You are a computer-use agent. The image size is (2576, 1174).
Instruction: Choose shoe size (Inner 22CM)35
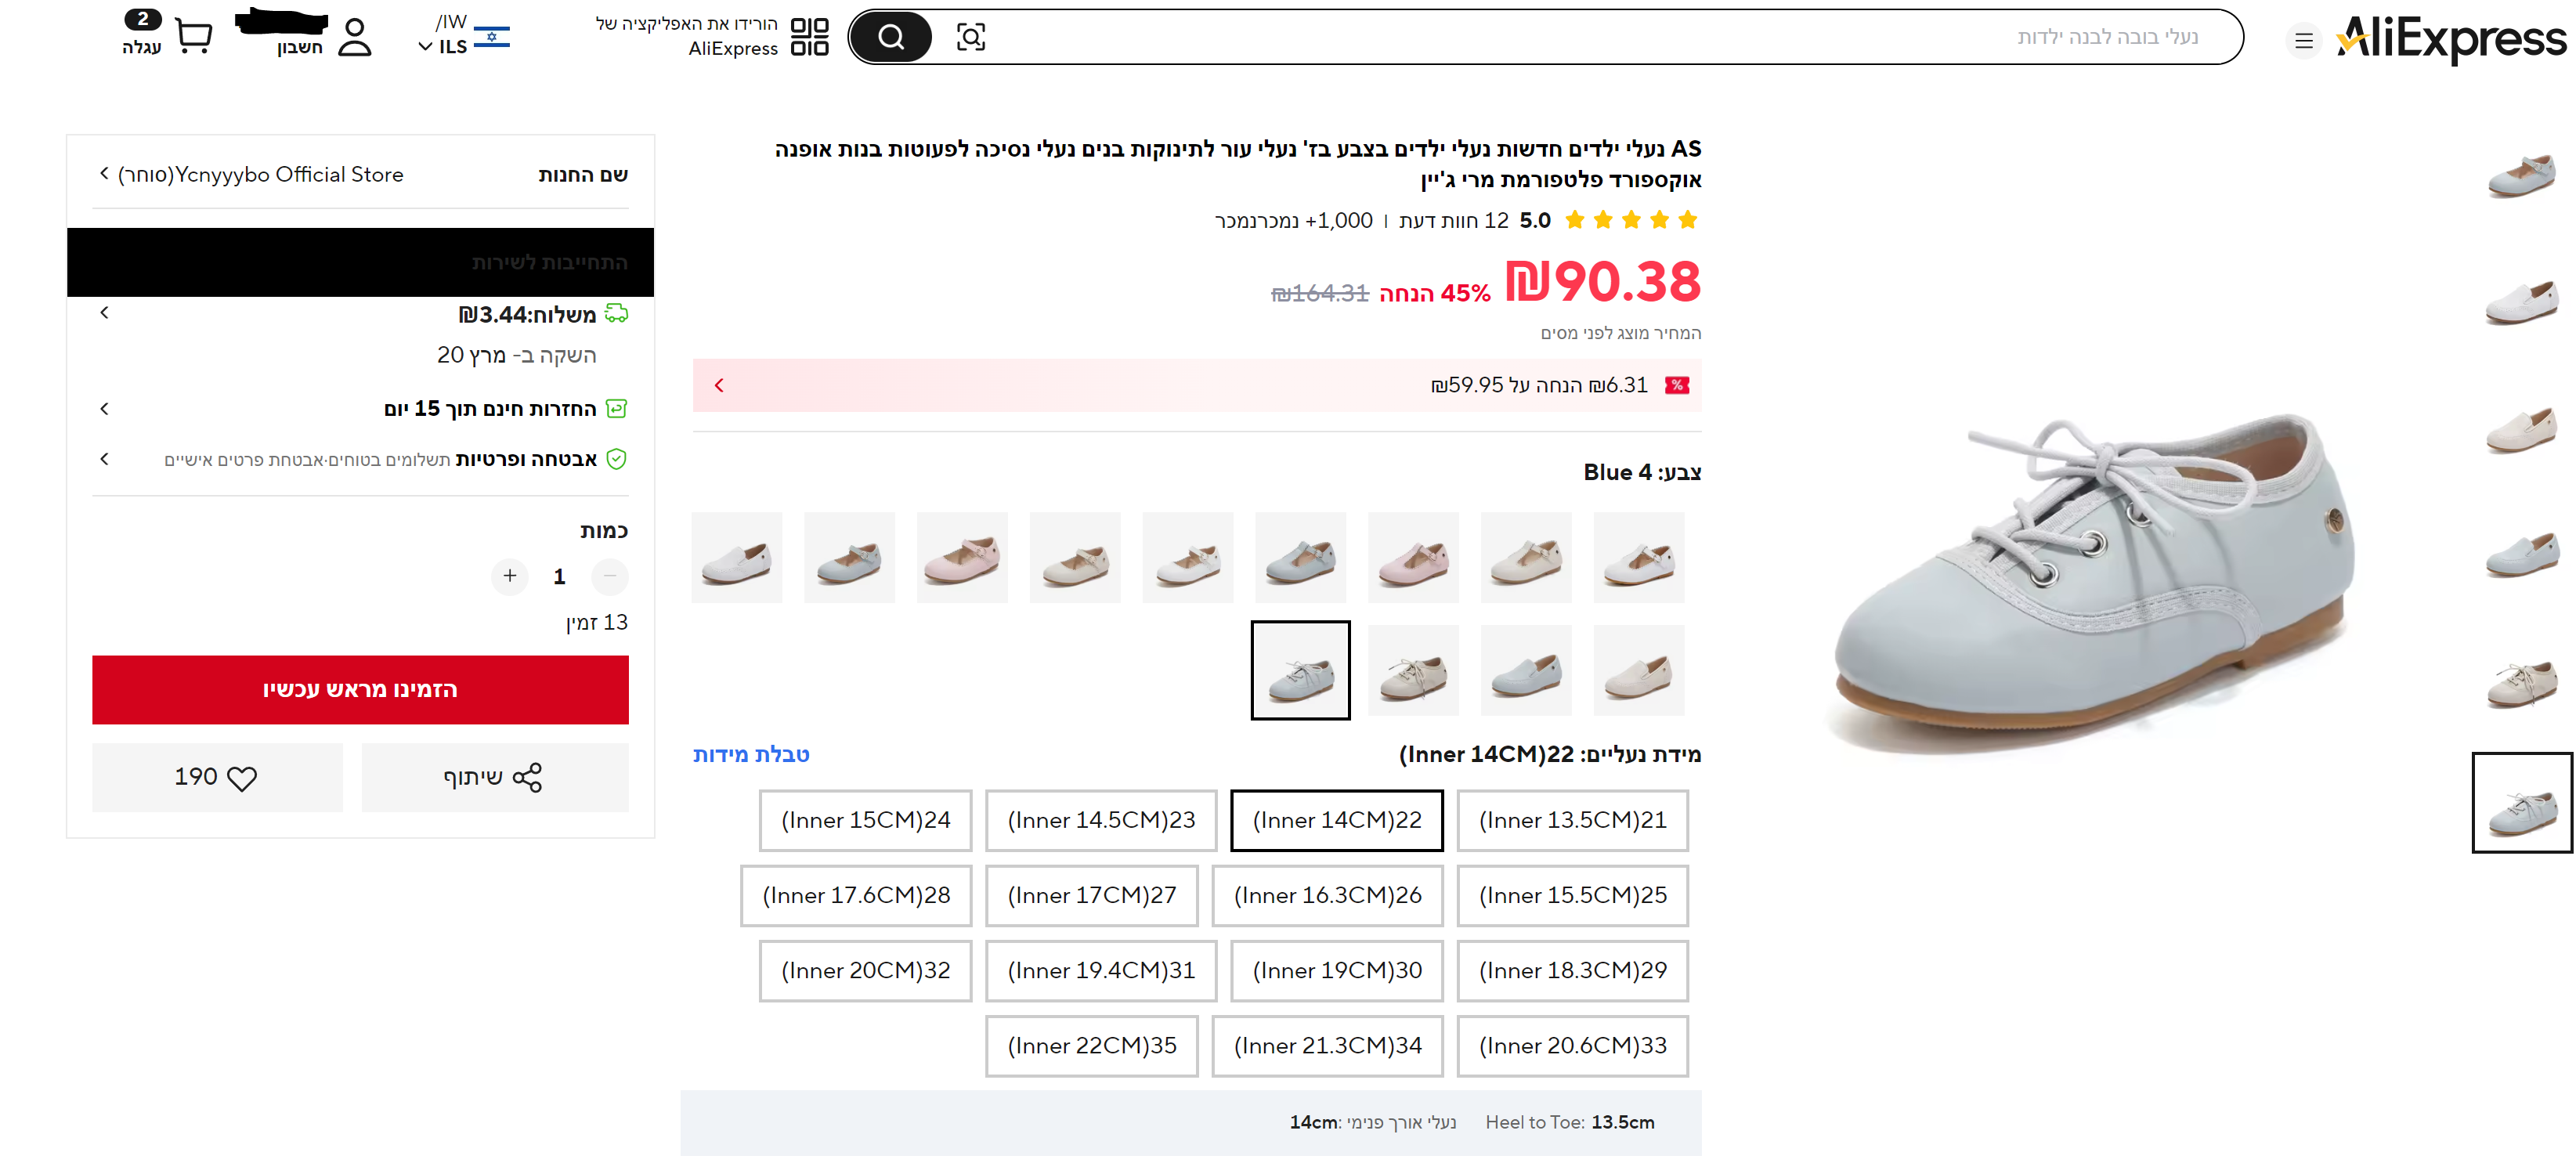(x=1091, y=1045)
